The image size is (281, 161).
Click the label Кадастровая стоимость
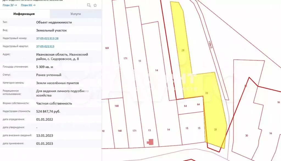coord(17,111)
